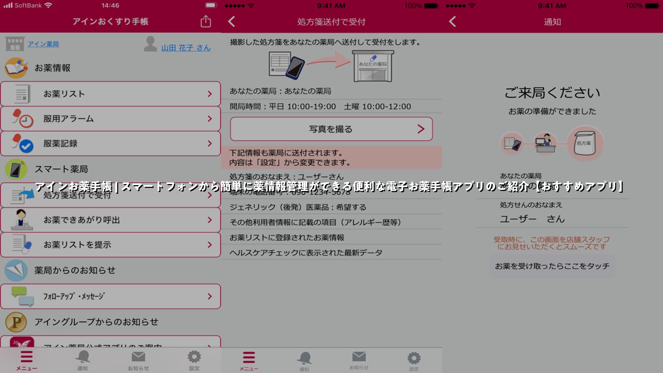The width and height of the screenshot is (663, 373).
Task: Tap the 写真を撮る button
Action: click(x=331, y=129)
